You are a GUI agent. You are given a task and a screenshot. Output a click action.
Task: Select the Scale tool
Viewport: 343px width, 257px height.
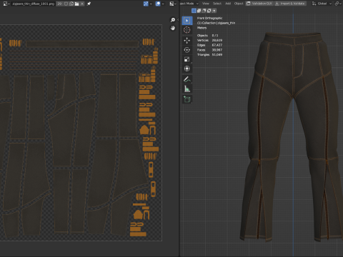coord(187,59)
